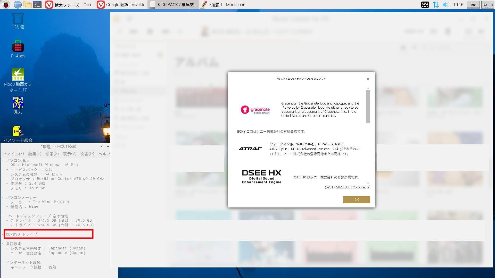Open the ゴミ箱 trash icon
The width and height of the screenshot is (495, 278).
(x=18, y=19)
